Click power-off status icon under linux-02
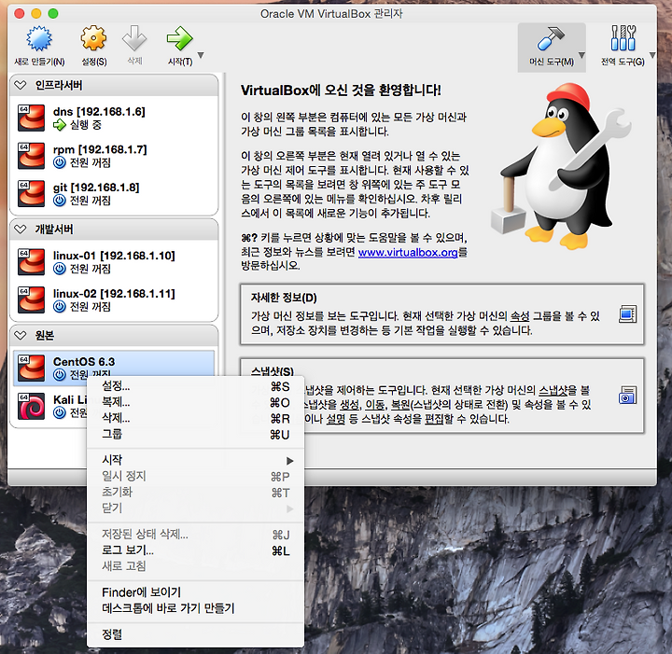672x654 pixels. click(59, 307)
